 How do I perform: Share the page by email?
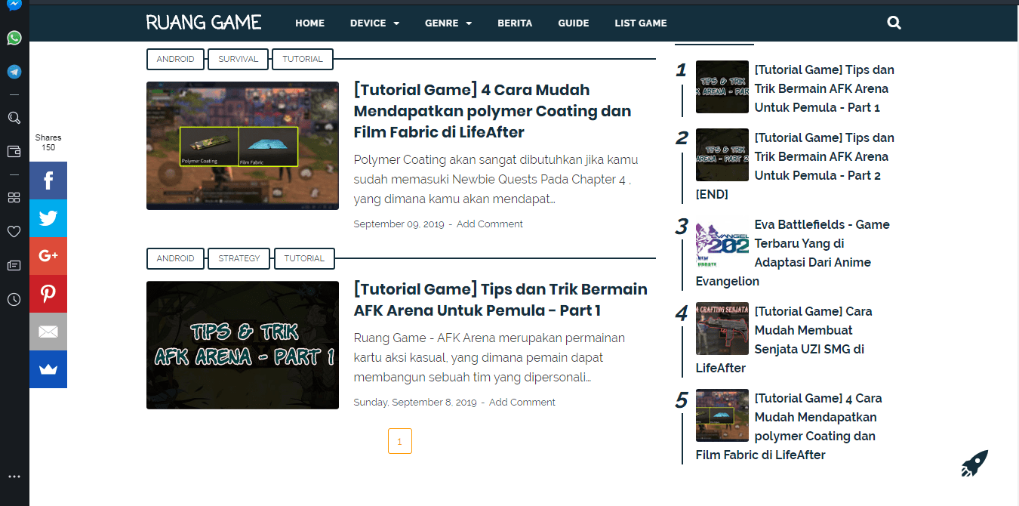(48, 332)
